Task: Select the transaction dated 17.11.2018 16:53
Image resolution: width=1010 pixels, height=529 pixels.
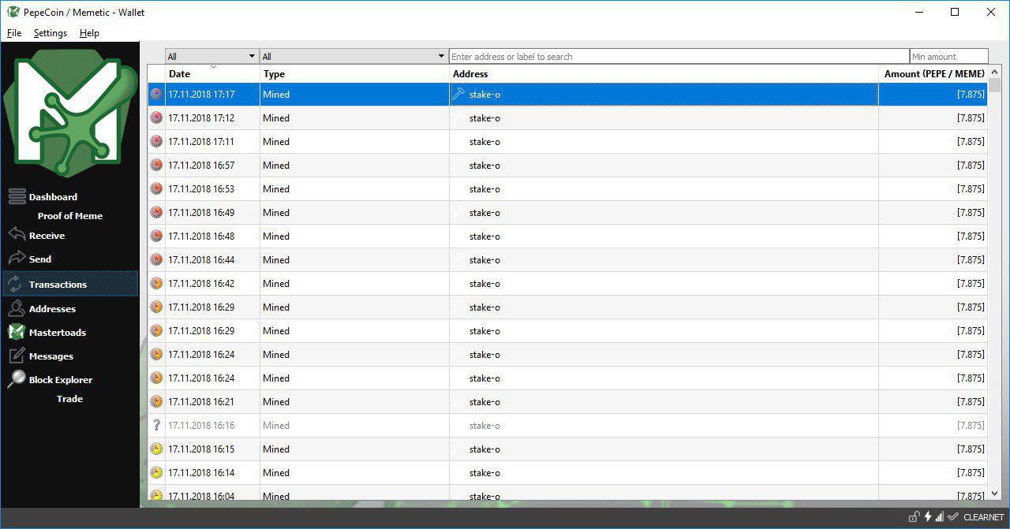Action: pos(567,188)
